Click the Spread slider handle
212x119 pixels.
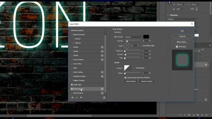pos(125,55)
